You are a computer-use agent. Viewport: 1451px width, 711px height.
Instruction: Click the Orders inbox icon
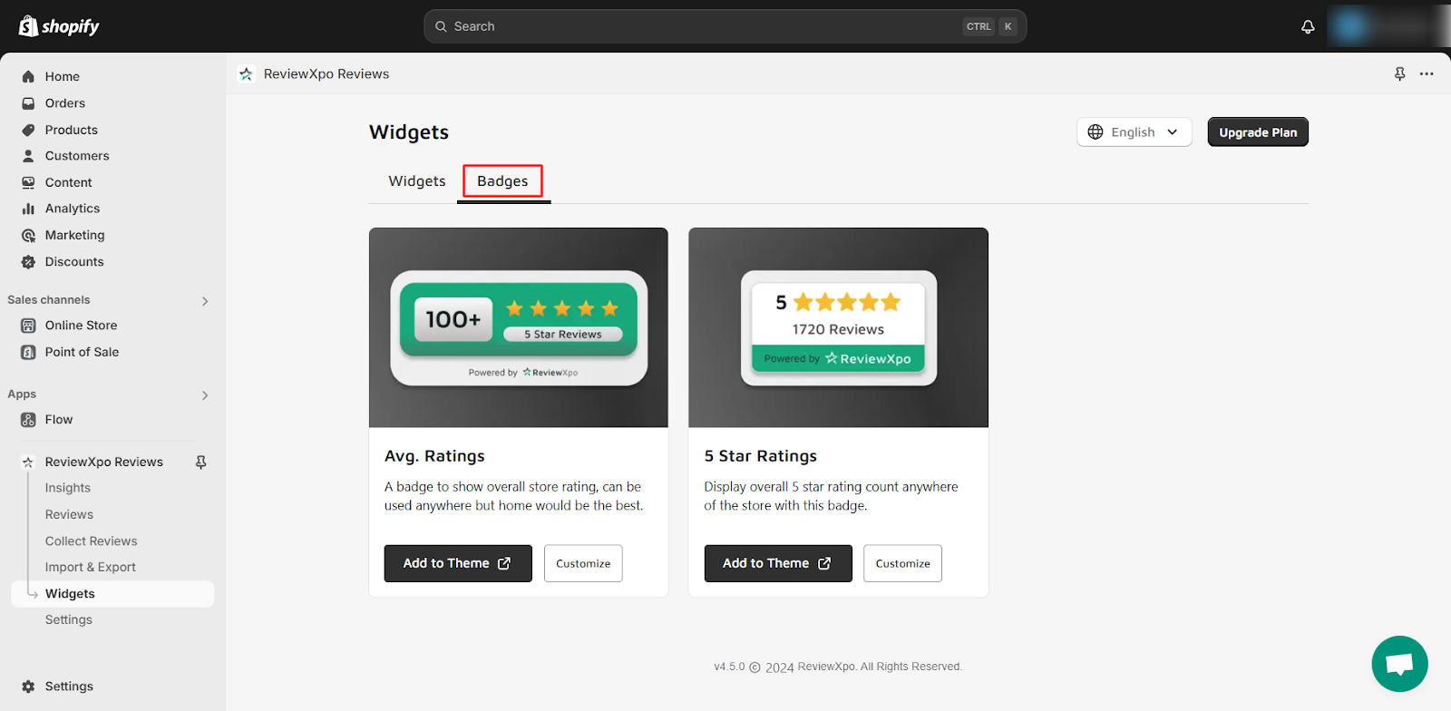coord(28,103)
